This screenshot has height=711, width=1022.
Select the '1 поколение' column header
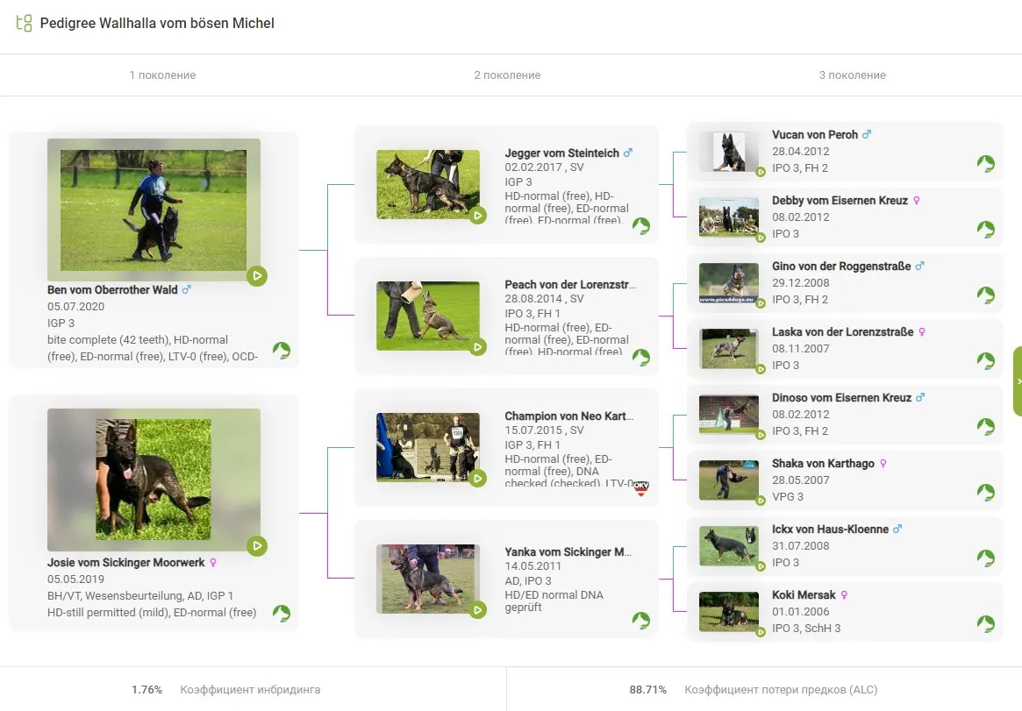(x=162, y=75)
